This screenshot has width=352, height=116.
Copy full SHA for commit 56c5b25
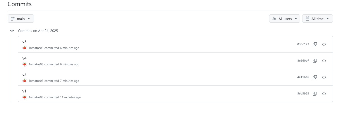point(315,94)
